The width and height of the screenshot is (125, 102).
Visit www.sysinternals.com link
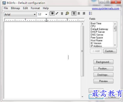(x=105, y=8)
